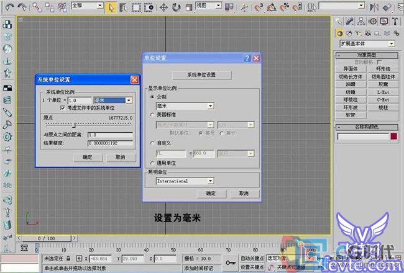Choose the Bind to Space Warp tool
Image resolution: width=404 pixels, height=273 pixels.
click(x=63, y=7)
